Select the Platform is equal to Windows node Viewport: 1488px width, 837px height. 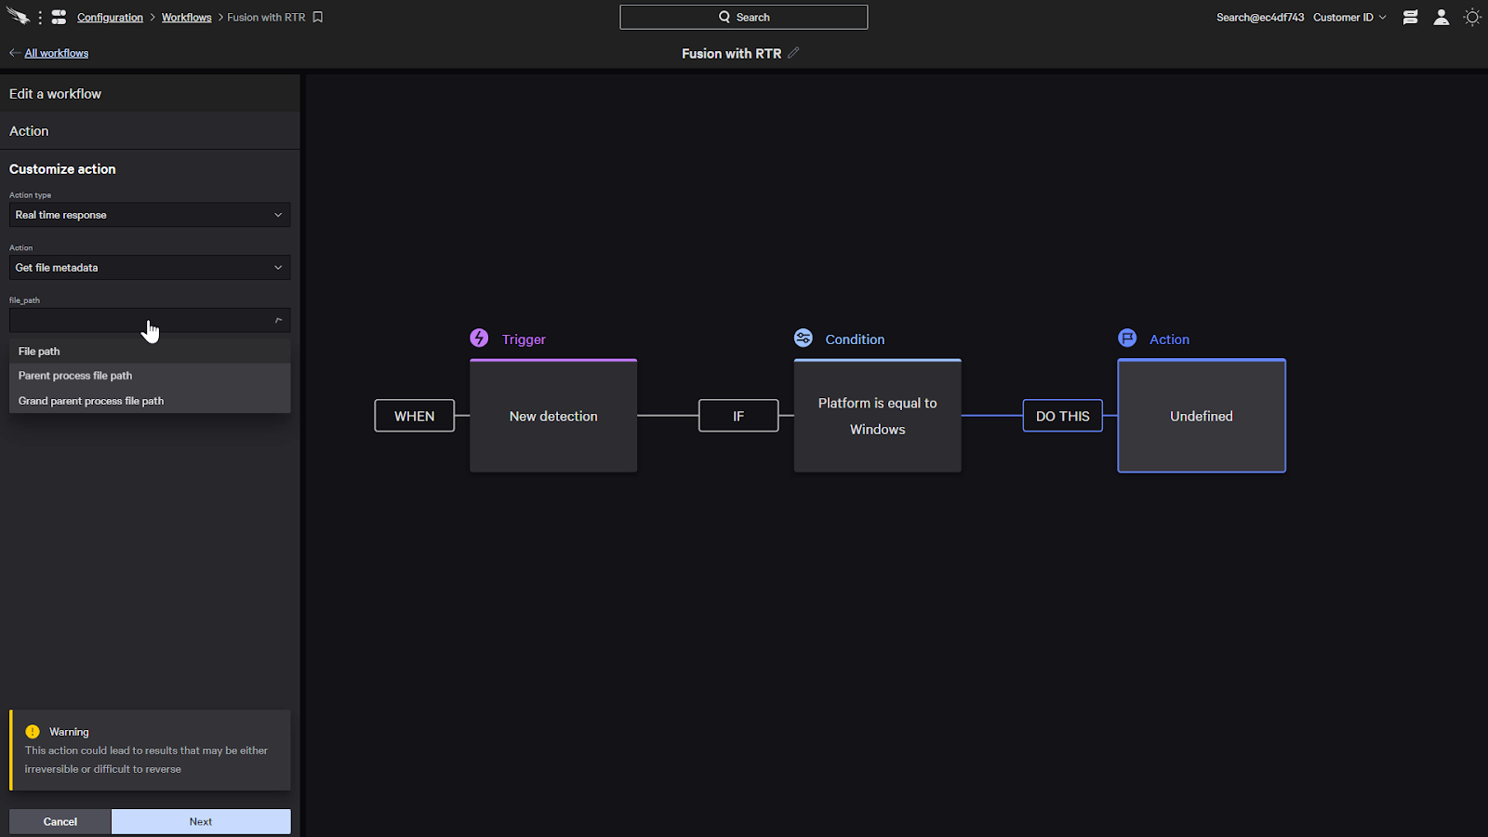click(x=878, y=416)
